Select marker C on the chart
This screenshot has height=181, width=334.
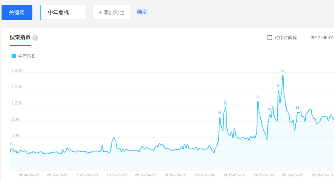[225, 102]
